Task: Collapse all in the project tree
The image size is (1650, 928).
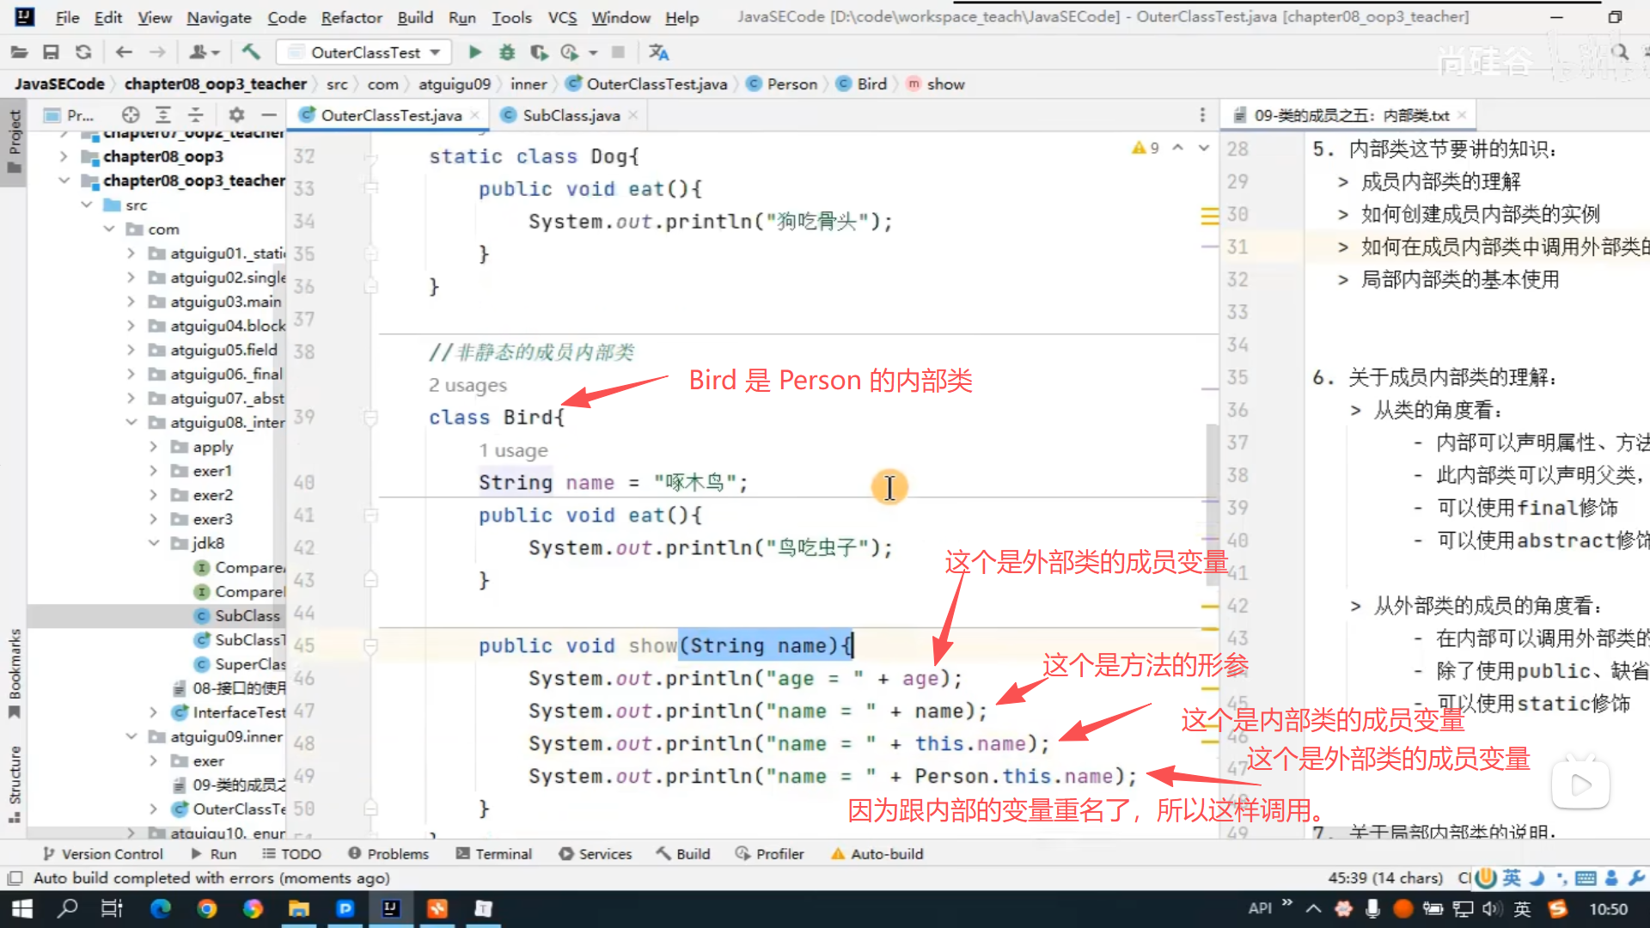Action: 196,115
